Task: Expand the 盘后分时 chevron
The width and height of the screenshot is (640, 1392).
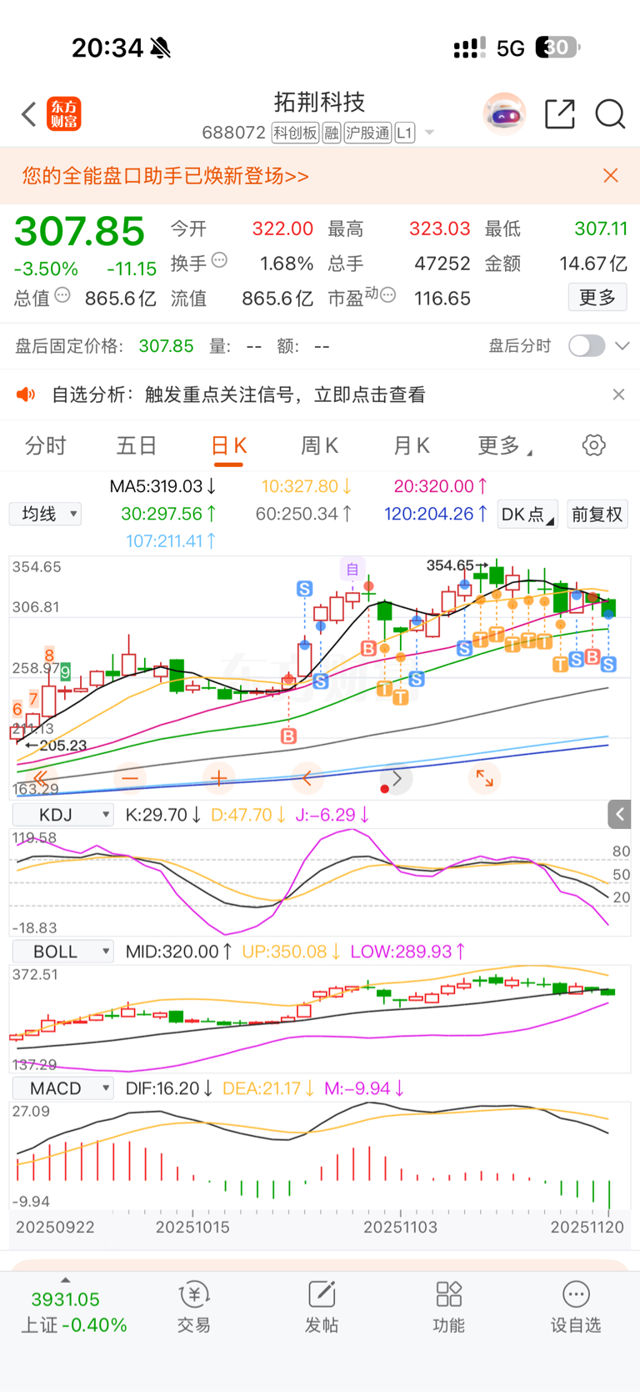Action: click(x=622, y=346)
